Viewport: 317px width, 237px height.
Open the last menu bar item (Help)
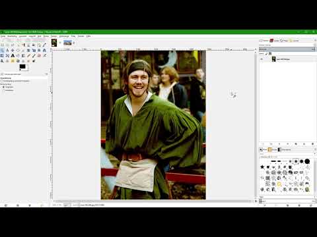[x=88, y=36]
